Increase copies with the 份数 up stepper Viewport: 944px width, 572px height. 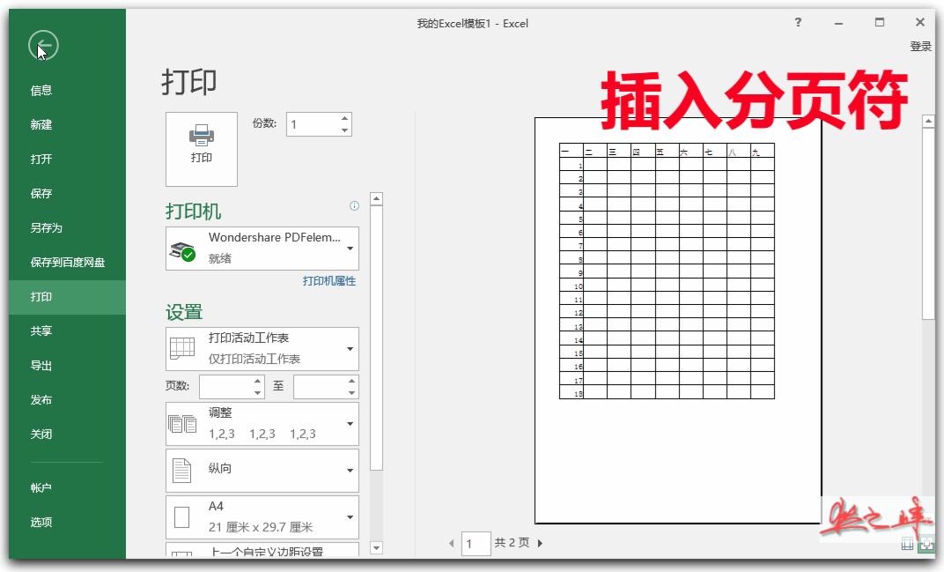344,117
